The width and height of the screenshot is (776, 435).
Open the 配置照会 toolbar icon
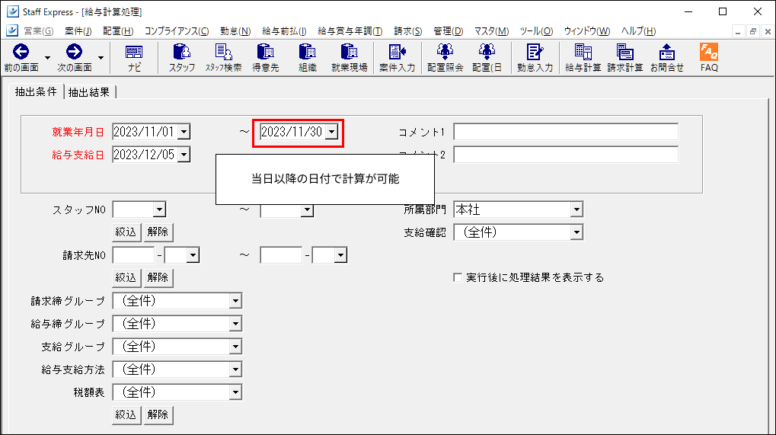[445, 52]
